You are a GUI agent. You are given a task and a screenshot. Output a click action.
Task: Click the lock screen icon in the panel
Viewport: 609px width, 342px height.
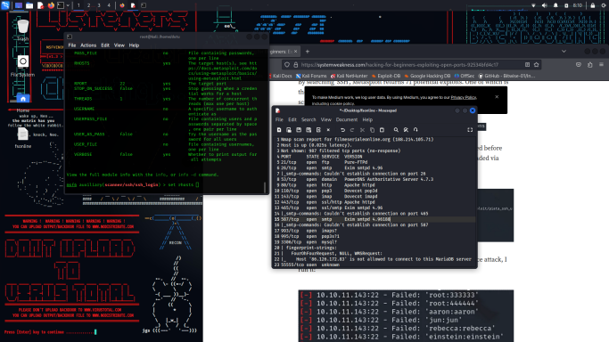tap(593, 5)
